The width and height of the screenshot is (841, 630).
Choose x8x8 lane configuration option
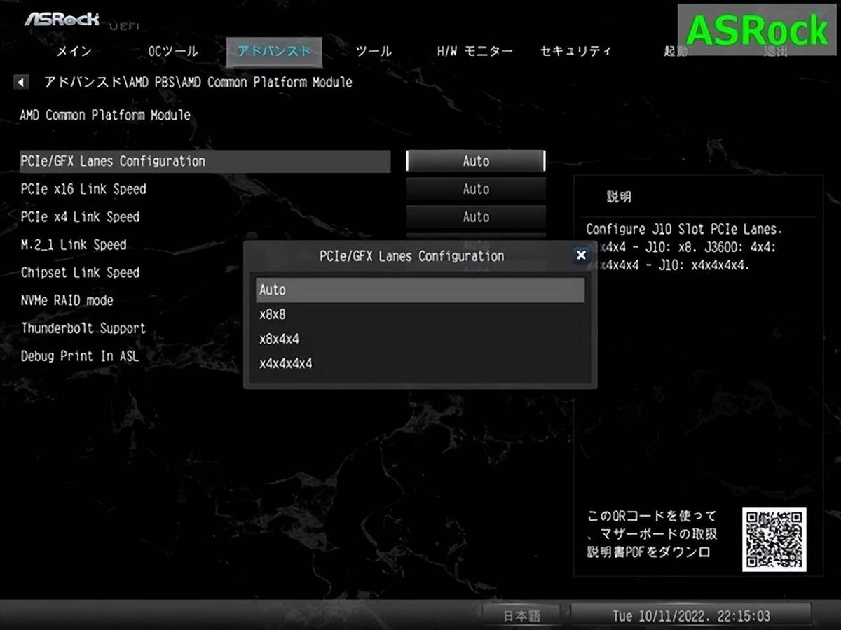click(420, 315)
